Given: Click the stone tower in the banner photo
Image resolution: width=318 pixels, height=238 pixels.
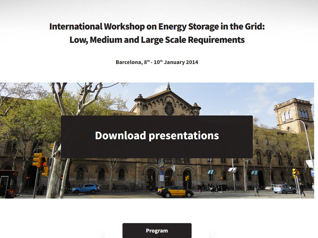Looking at the screenshot, I should (293, 115).
